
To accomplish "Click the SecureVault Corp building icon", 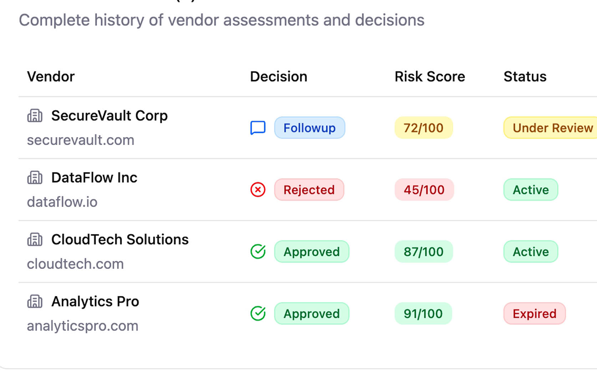I will (35, 115).
